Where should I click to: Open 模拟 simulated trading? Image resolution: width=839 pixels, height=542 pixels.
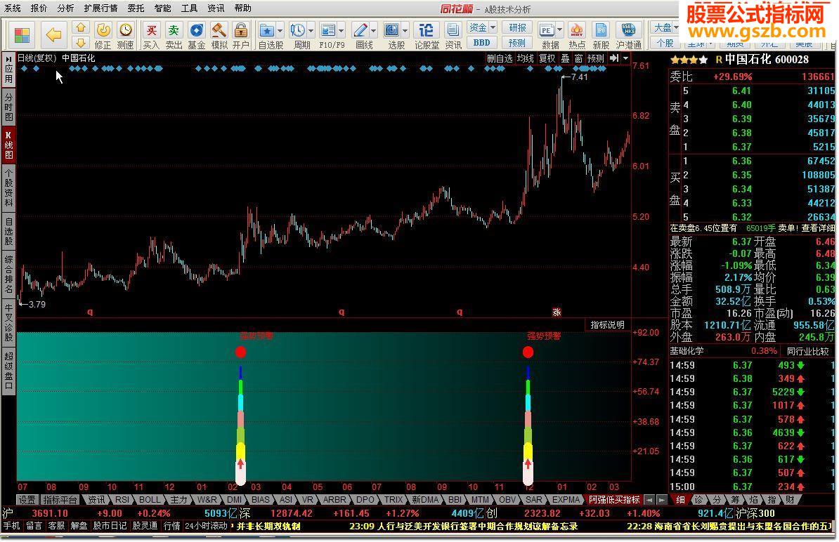click(x=219, y=35)
